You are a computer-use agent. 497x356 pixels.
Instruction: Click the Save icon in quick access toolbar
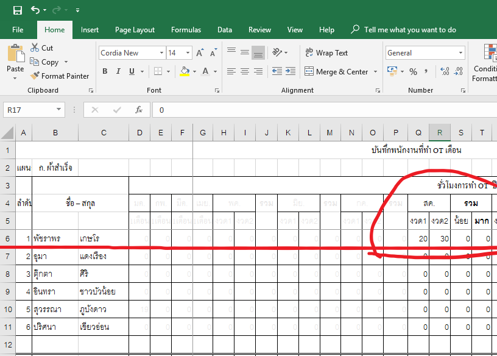tap(18, 10)
